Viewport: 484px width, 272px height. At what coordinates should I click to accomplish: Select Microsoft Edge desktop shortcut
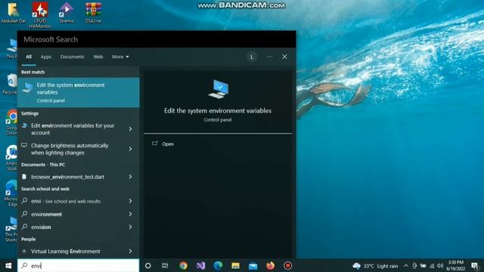(11, 193)
